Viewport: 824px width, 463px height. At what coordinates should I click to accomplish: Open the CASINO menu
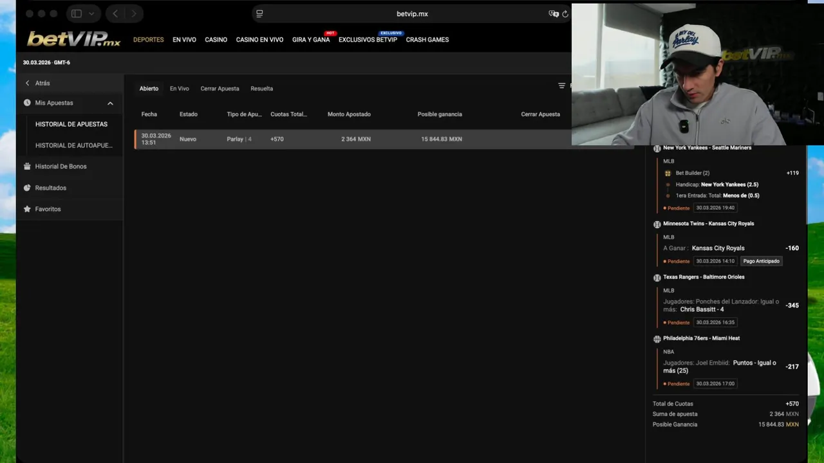click(x=216, y=40)
